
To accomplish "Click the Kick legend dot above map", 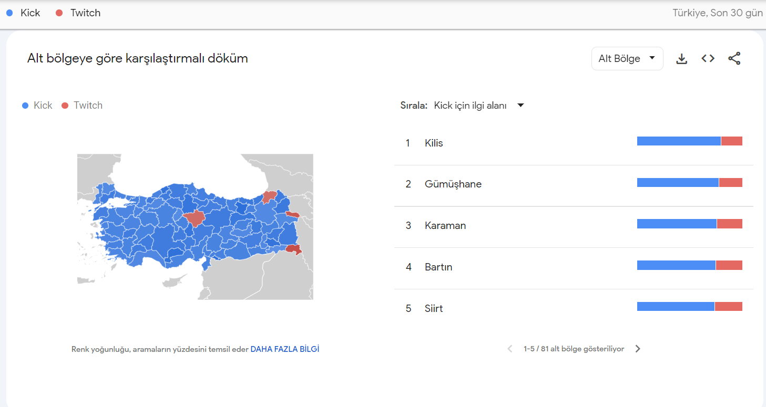I will pos(25,106).
